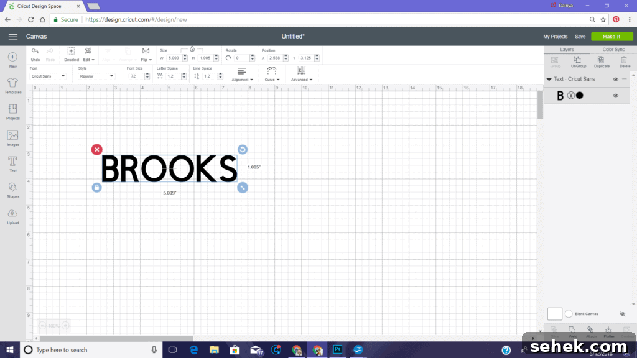Click the Width size field

174,58
